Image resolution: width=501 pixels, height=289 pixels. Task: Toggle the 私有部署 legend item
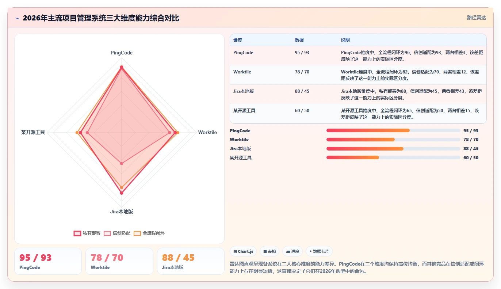87,233
